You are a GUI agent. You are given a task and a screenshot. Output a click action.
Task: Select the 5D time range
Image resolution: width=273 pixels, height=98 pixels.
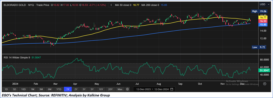(14, 89)
